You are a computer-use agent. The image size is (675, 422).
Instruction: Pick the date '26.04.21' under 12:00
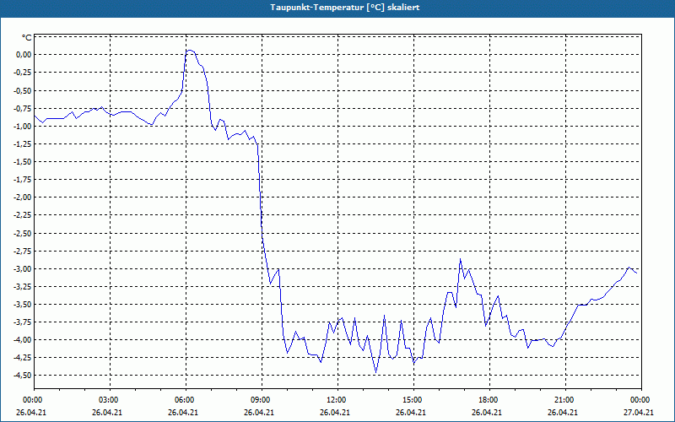334,413
